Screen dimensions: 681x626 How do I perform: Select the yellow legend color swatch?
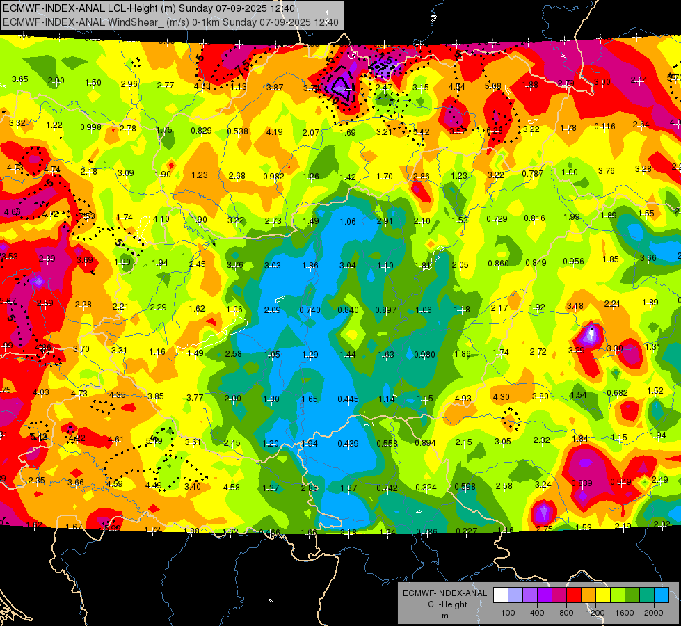603,595
